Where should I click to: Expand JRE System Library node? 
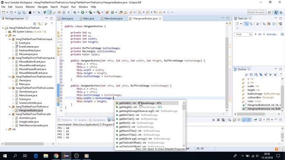6,32
